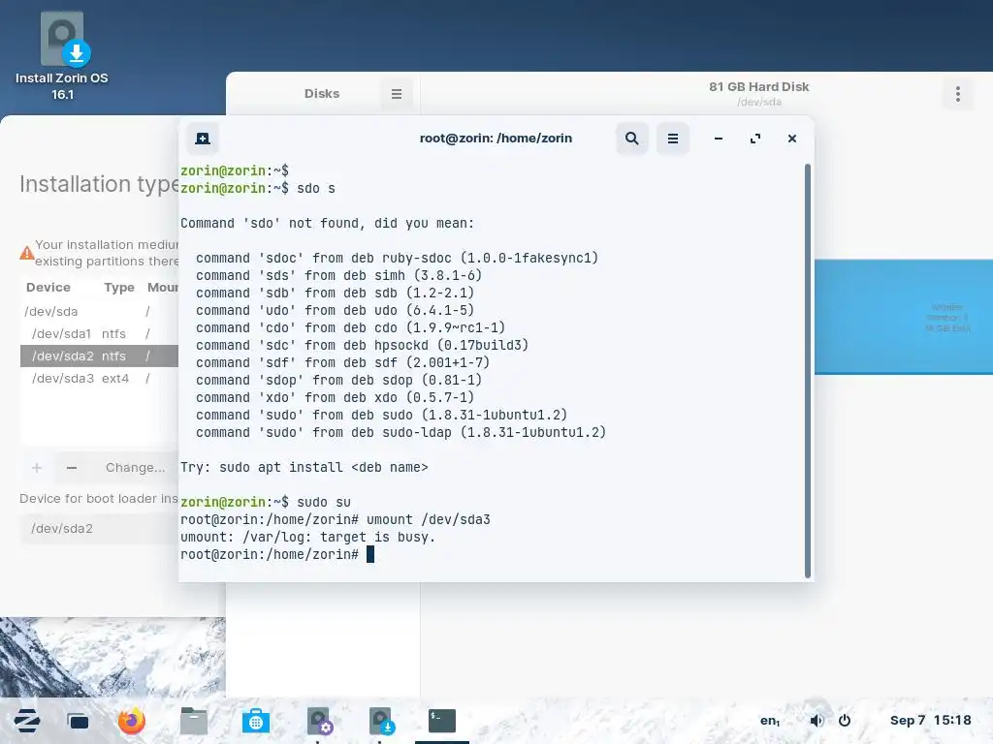Select the /dev/sda2 ntfs partition row
The height and width of the screenshot is (744, 993).
coord(100,356)
